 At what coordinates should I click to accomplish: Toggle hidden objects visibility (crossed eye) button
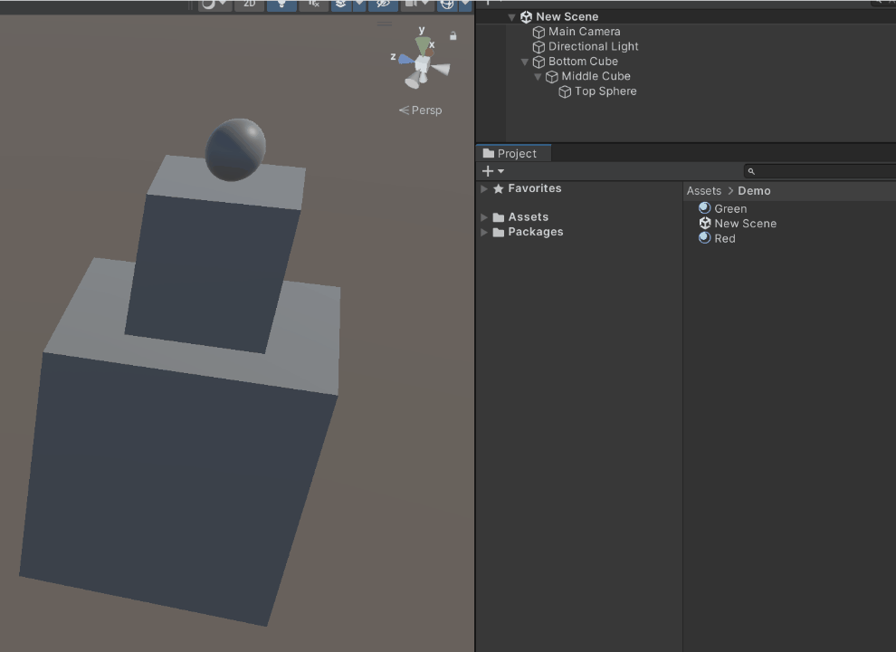click(x=382, y=5)
